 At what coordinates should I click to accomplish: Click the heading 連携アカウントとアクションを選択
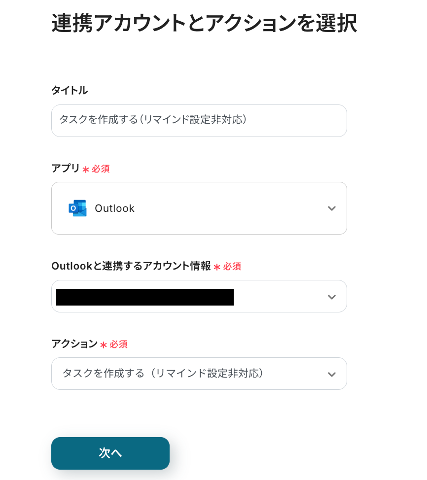point(204,24)
